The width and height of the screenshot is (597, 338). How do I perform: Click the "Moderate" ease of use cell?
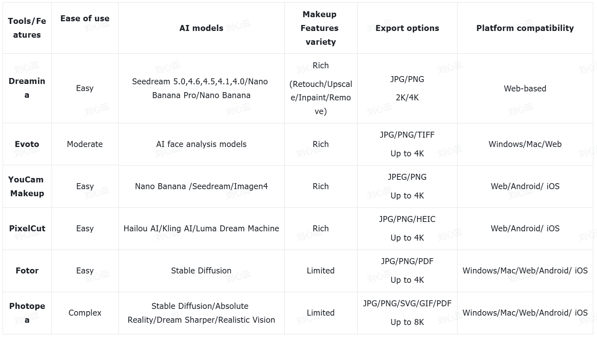[85, 144]
